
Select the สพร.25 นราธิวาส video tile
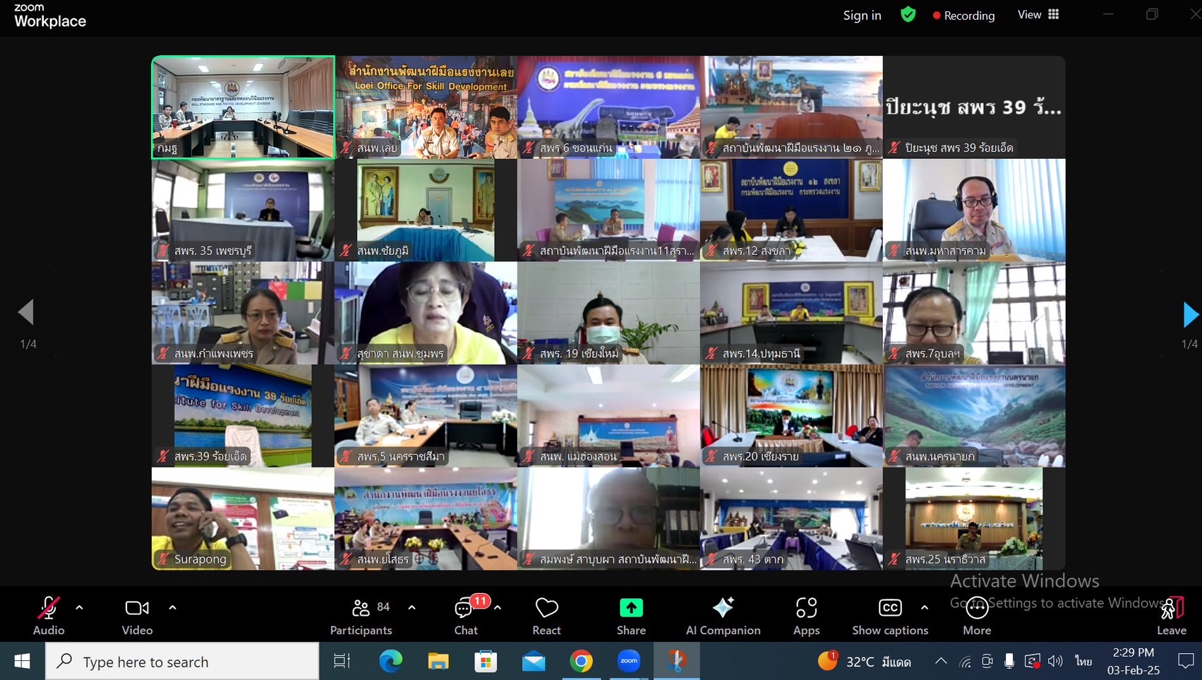pyautogui.click(x=974, y=518)
